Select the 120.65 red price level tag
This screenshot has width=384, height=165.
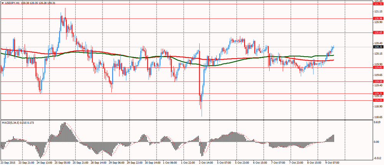378,33
